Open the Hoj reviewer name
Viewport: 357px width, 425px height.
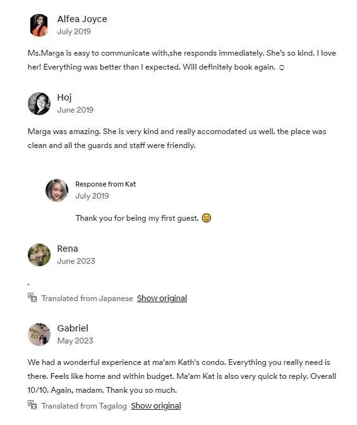(x=64, y=97)
